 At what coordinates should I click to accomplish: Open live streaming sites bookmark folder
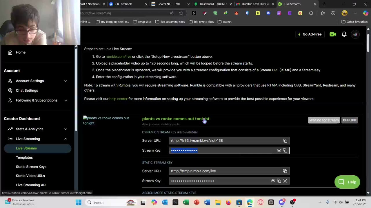[x=170, y=22]
